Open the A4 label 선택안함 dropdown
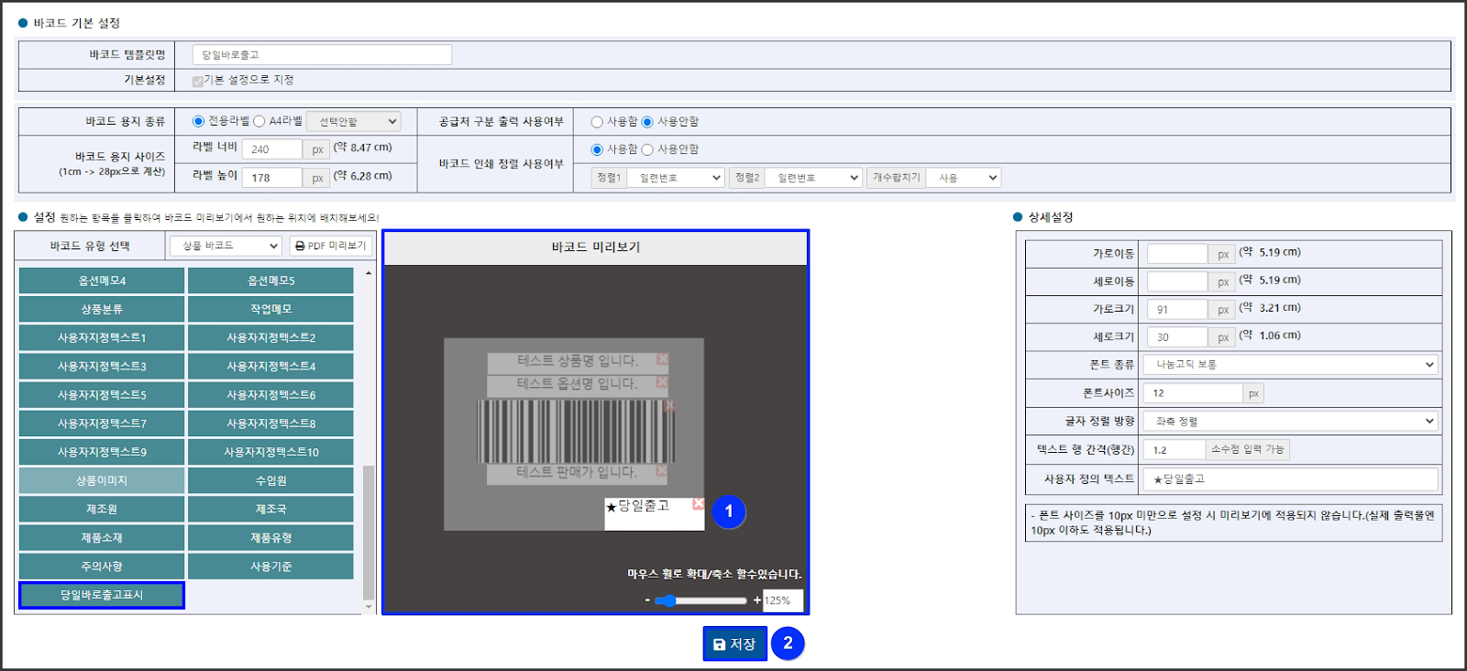Viewport: 1467px width, 671px height. tap(354, 121)
